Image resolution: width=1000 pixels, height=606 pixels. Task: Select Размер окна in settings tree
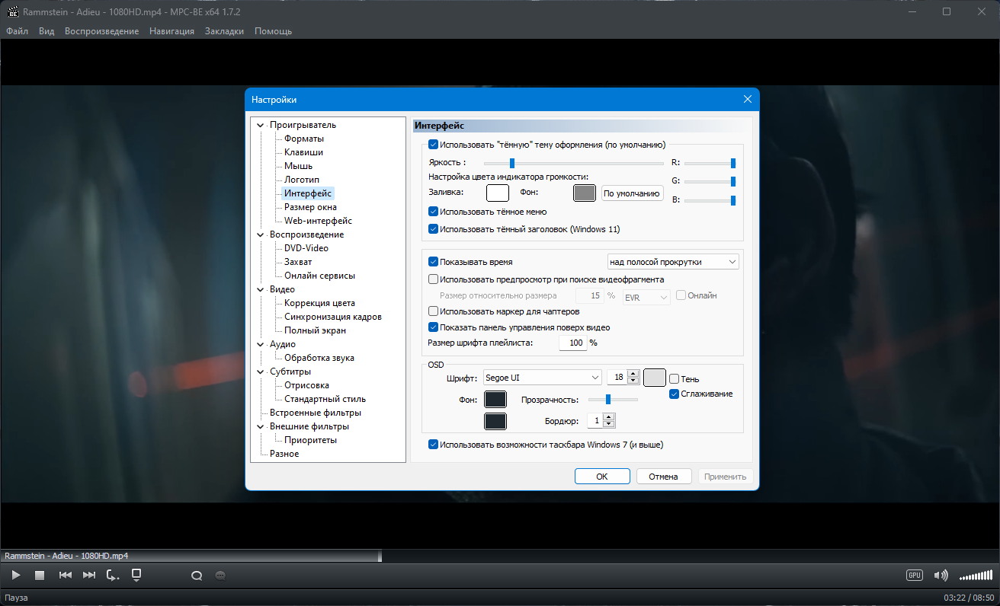[310, 207]
